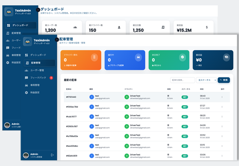The height and width of the screenshot is (166, 239).
Task: Click users icon in back window sidebar
Action: tap(8, 41)
